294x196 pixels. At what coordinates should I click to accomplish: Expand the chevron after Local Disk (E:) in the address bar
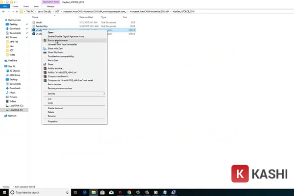[x=53, y=12]
